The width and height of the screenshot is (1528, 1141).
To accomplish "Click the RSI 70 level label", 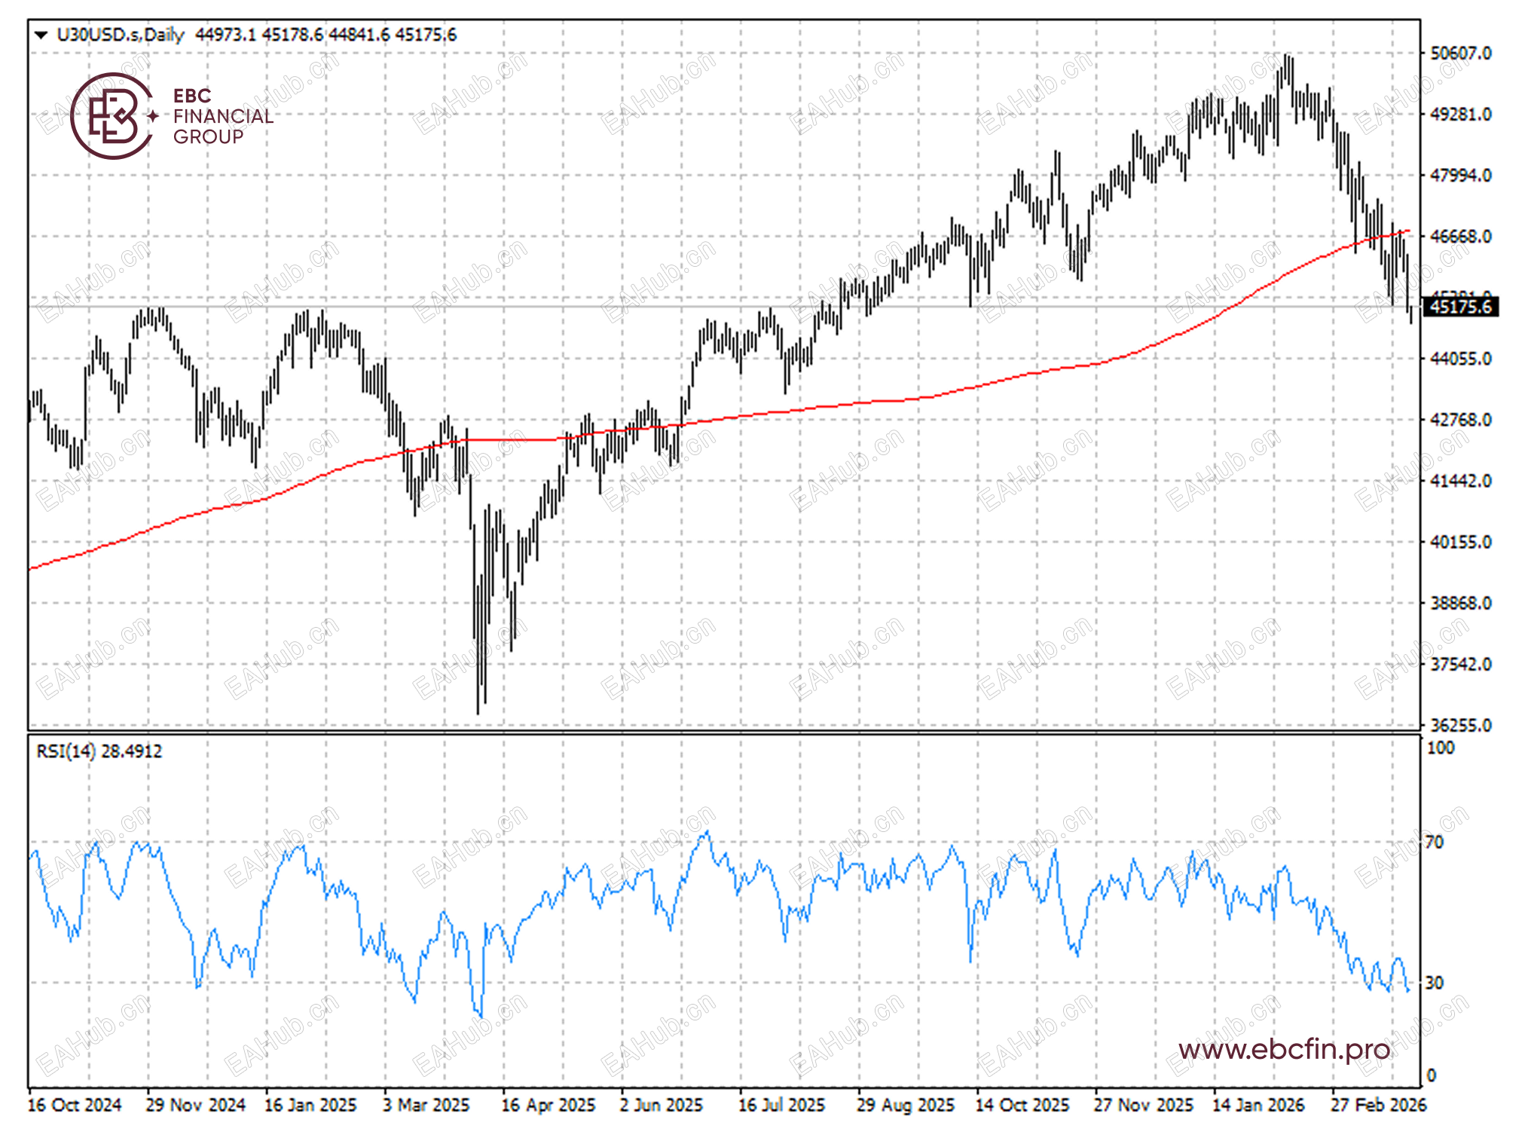I will pyautogui.click(x=1434, y=842).
